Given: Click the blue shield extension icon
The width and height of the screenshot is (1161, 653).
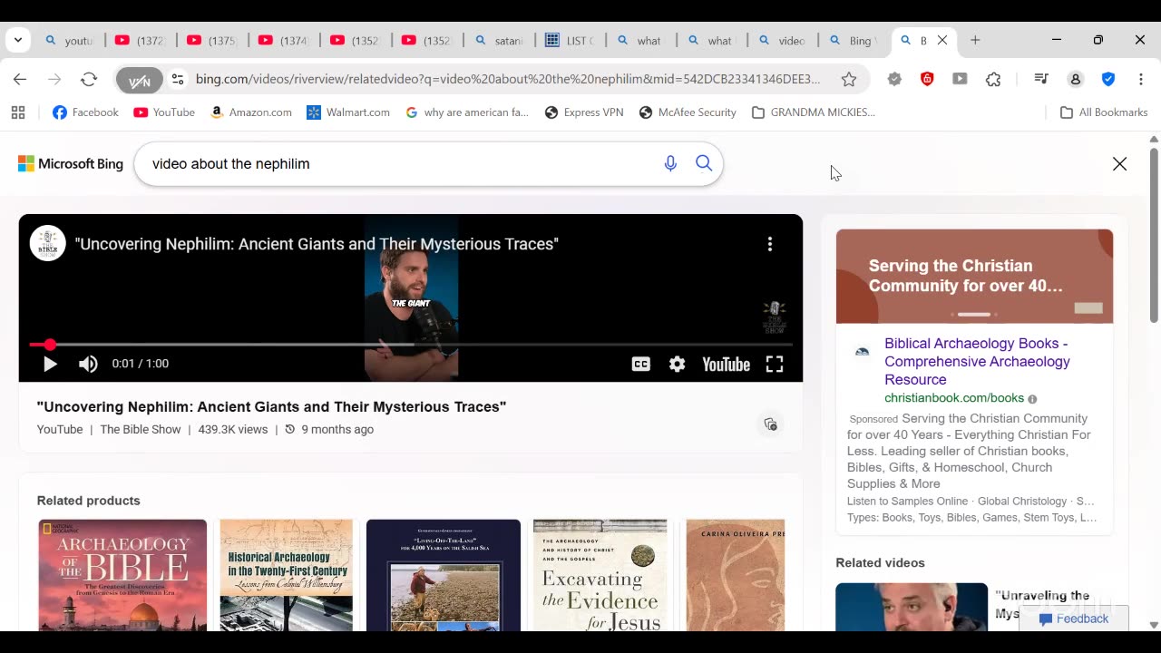Looking at the screenshot, I should click(1108, 79).
